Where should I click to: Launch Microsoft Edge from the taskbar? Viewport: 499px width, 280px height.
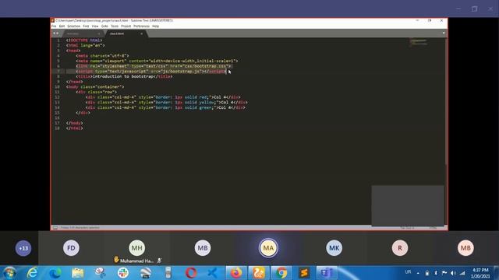[55, 273]
